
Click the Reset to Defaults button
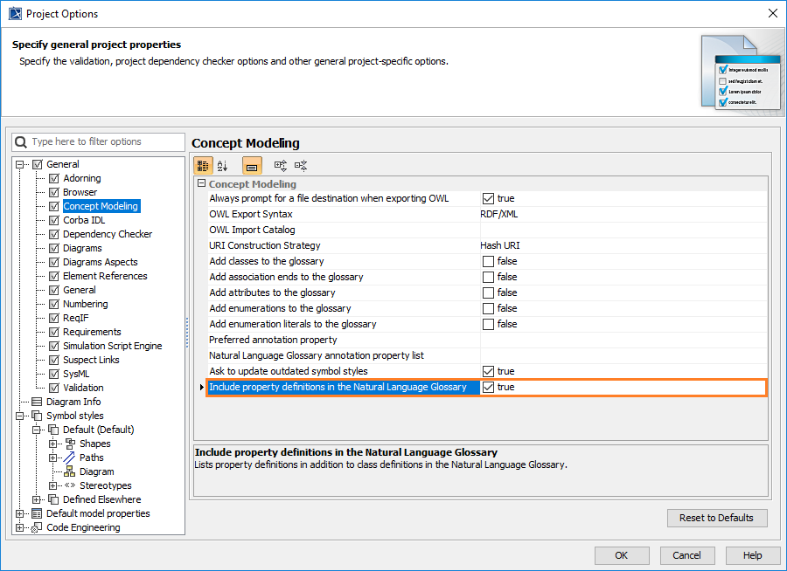716,518
